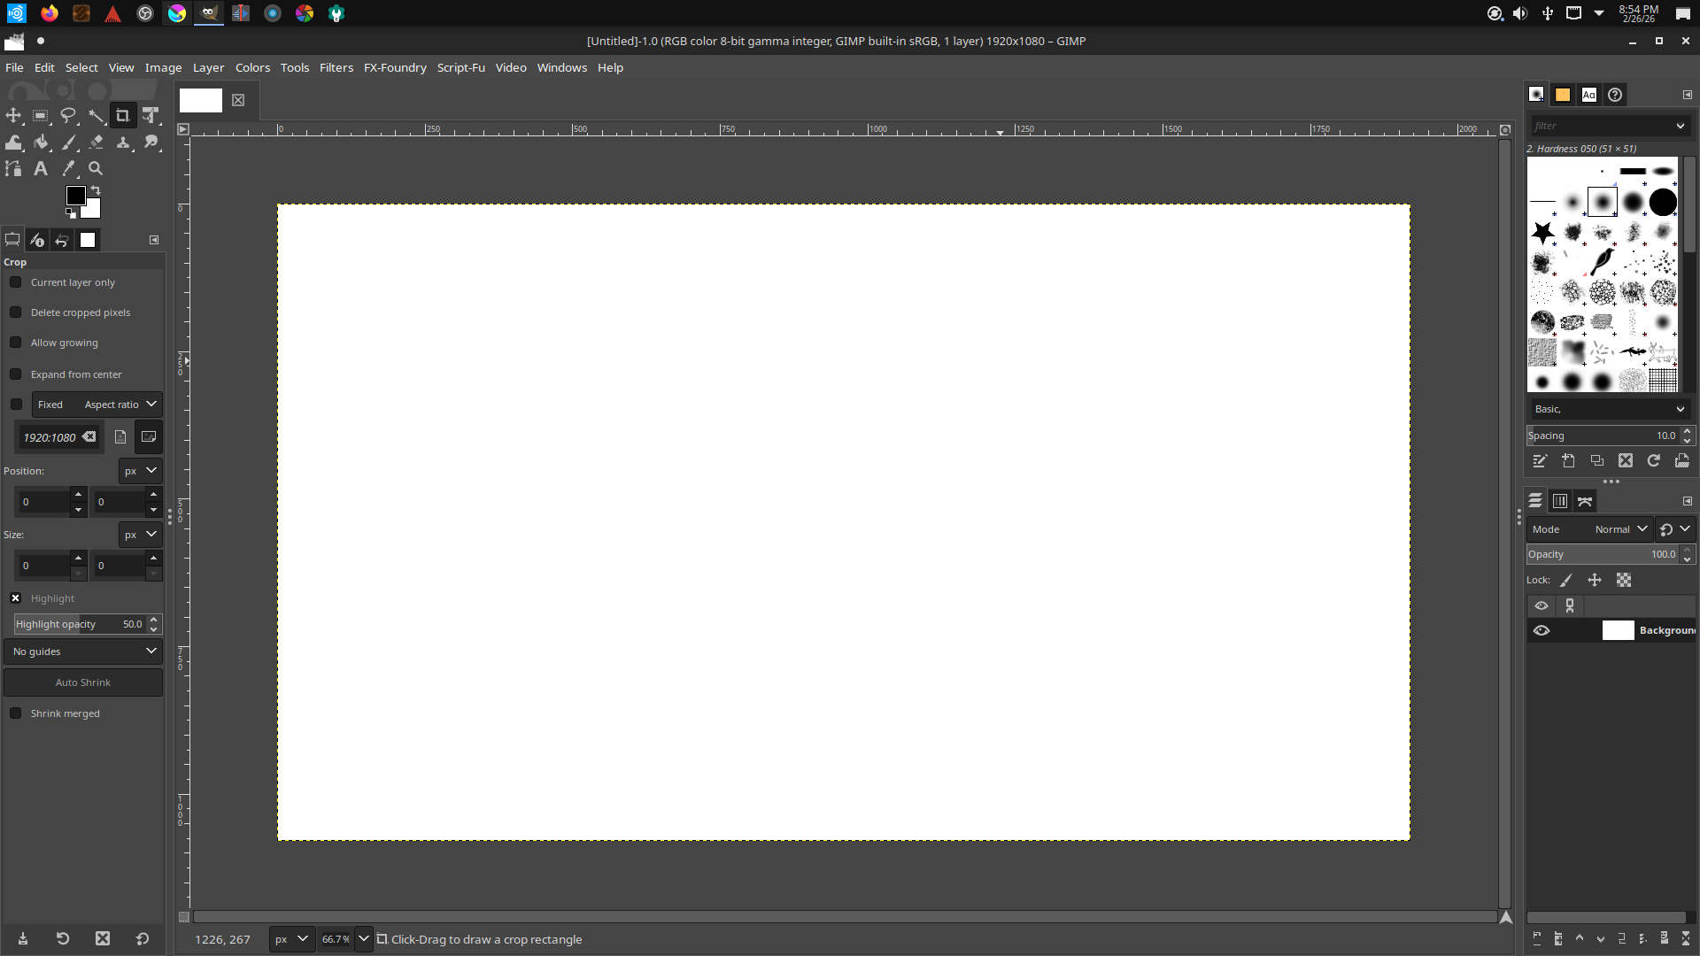Save tool preset from options
Image resolution: width=1700 pixels, height=956 pixels.
(23, 939)
